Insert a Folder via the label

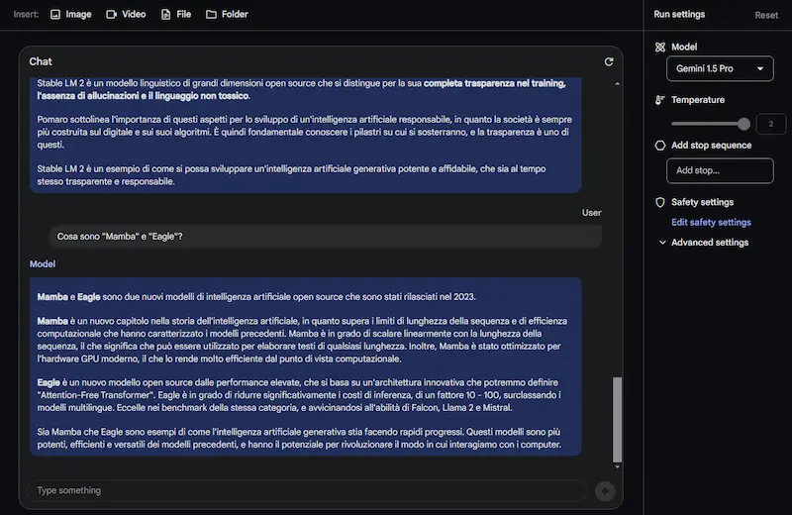[235, 14]
